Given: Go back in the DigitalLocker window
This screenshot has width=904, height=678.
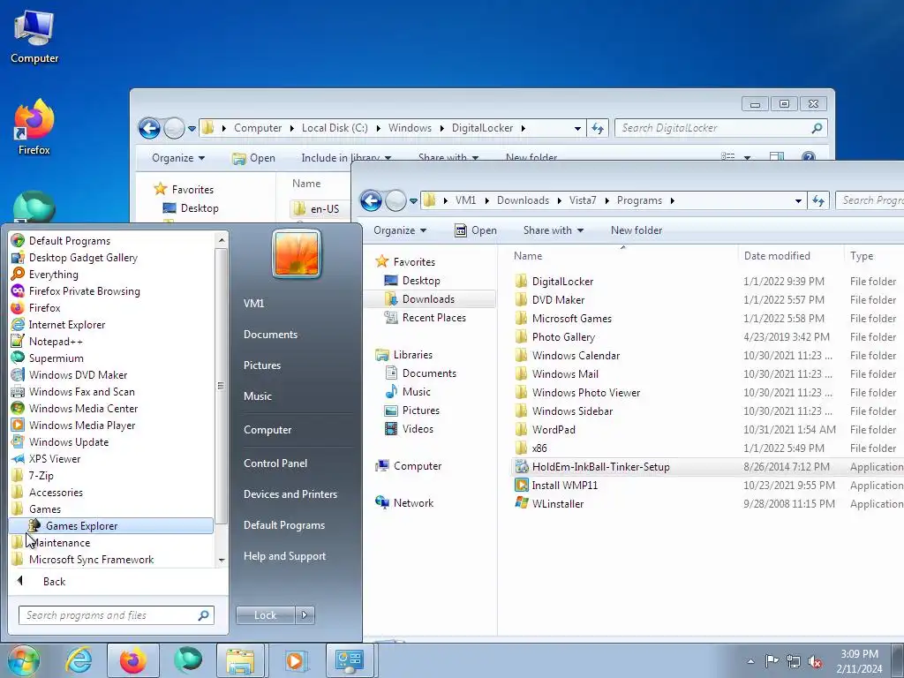Looking at the screenshot, I should [149, 128].
